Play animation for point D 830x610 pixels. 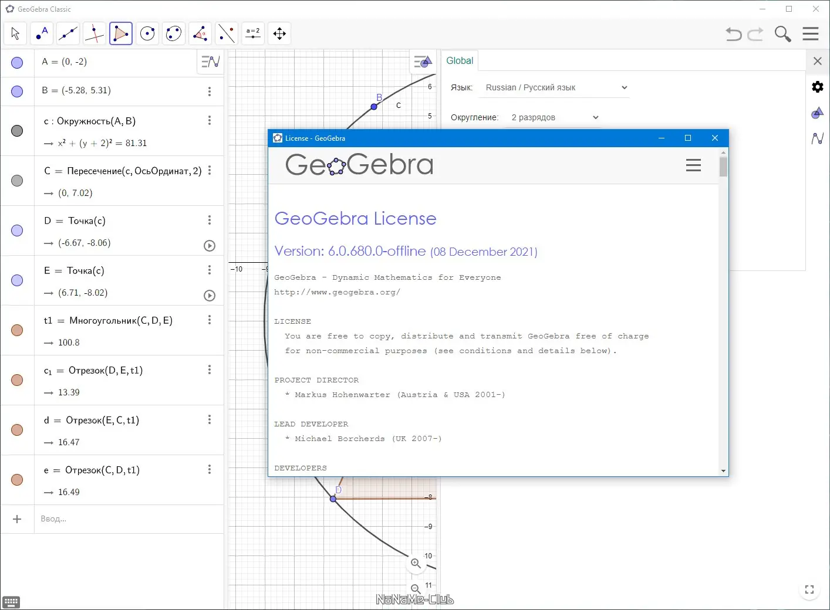point(210,246)
